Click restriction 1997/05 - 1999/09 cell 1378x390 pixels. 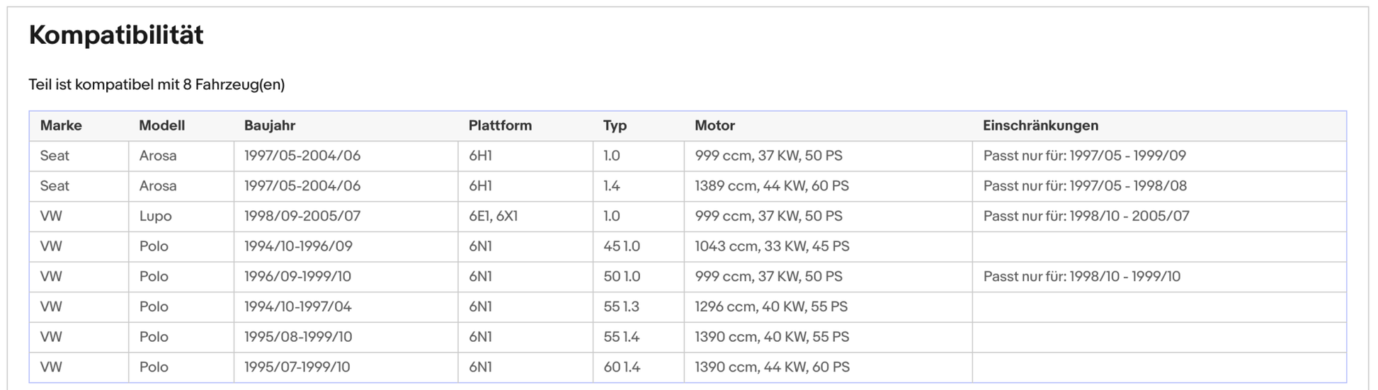click(x=1084, y=156)
